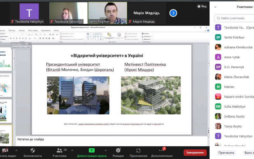Image resolution: width=254 pixels, height=159 pixels.
Task: Select Adriana Khmiliovska in participants list
Action: 234,47
